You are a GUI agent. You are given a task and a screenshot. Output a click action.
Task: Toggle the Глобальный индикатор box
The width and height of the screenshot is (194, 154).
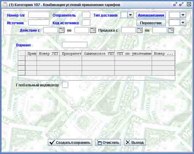coord(65,85)
